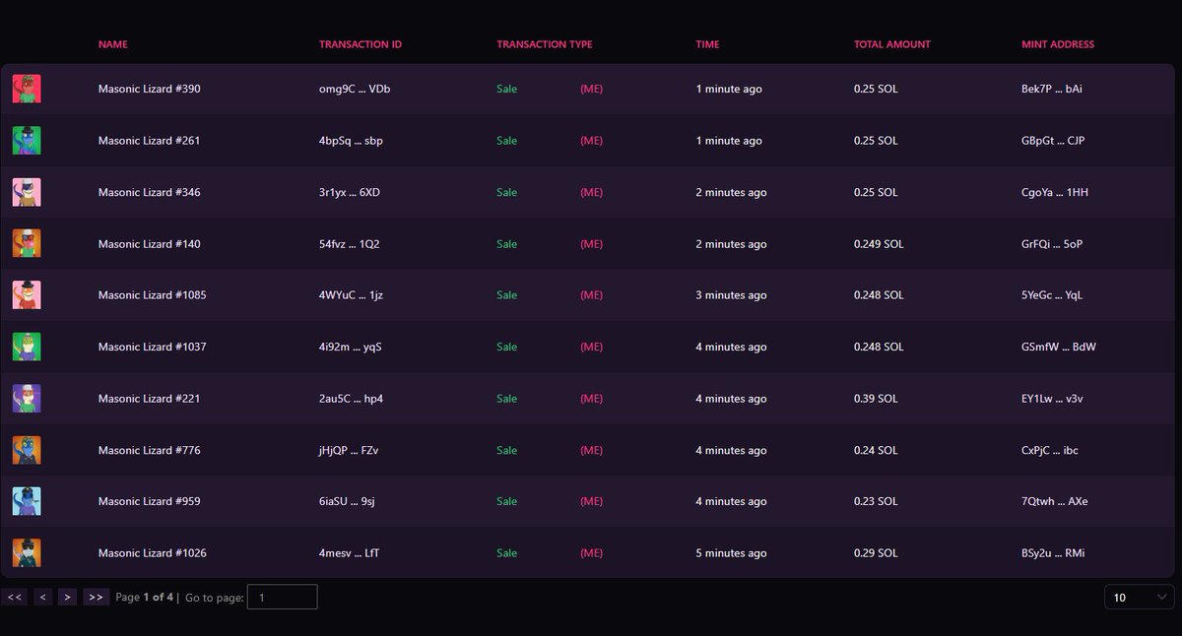
Task: Click the 5 minutes ago time cell
Action: [731, 553]
